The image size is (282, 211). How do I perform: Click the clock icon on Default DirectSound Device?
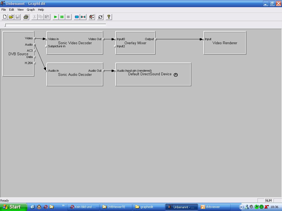(176, 75)
